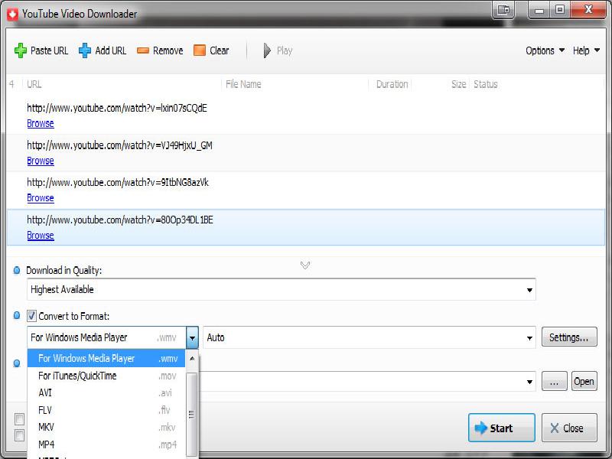This screenshot has height=459, width=612.
Task: Open conversion Settings... dialog
Action: click(569, 337)
